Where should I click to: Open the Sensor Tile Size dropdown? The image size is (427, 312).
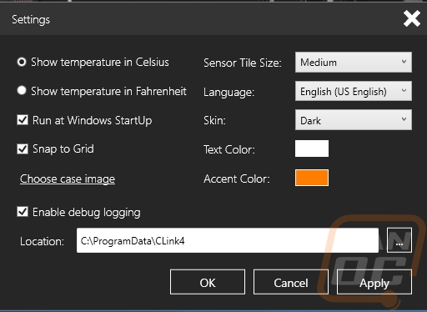click(354, 63)
